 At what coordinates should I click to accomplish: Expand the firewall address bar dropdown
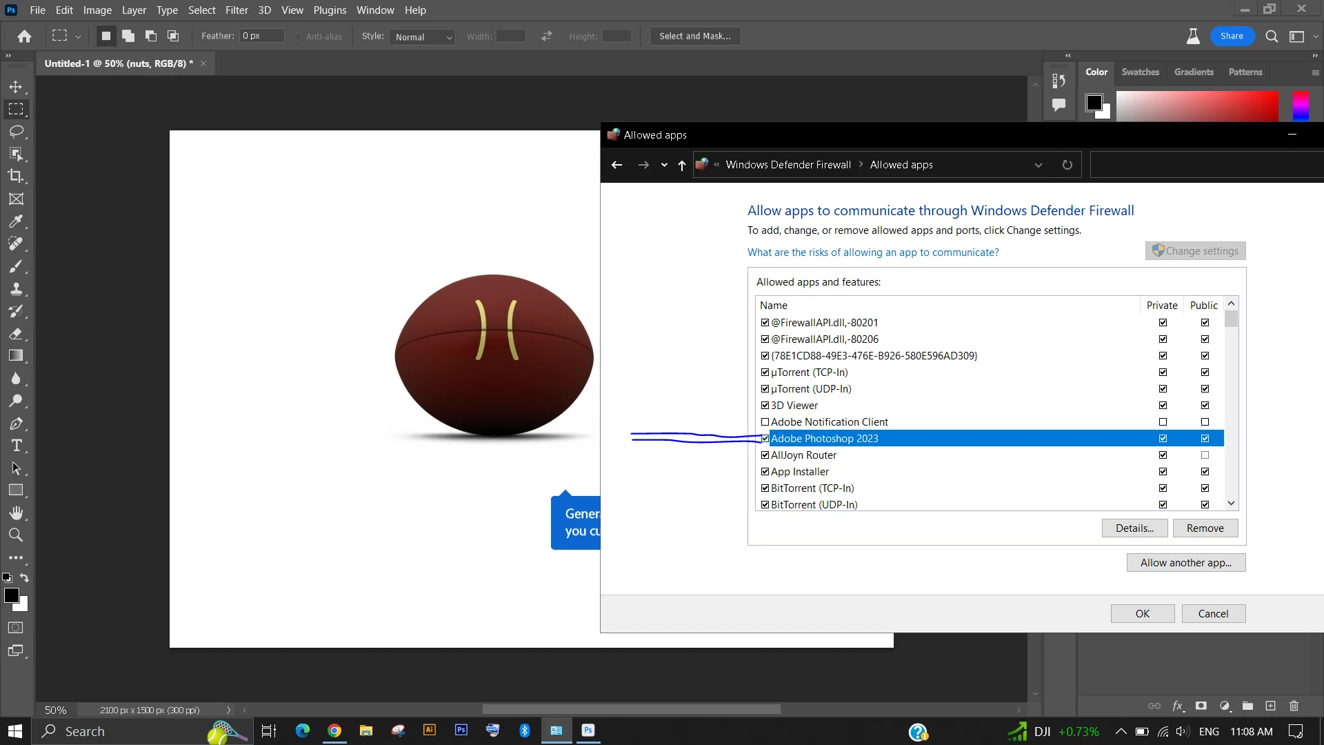(x=1038, y=165)
